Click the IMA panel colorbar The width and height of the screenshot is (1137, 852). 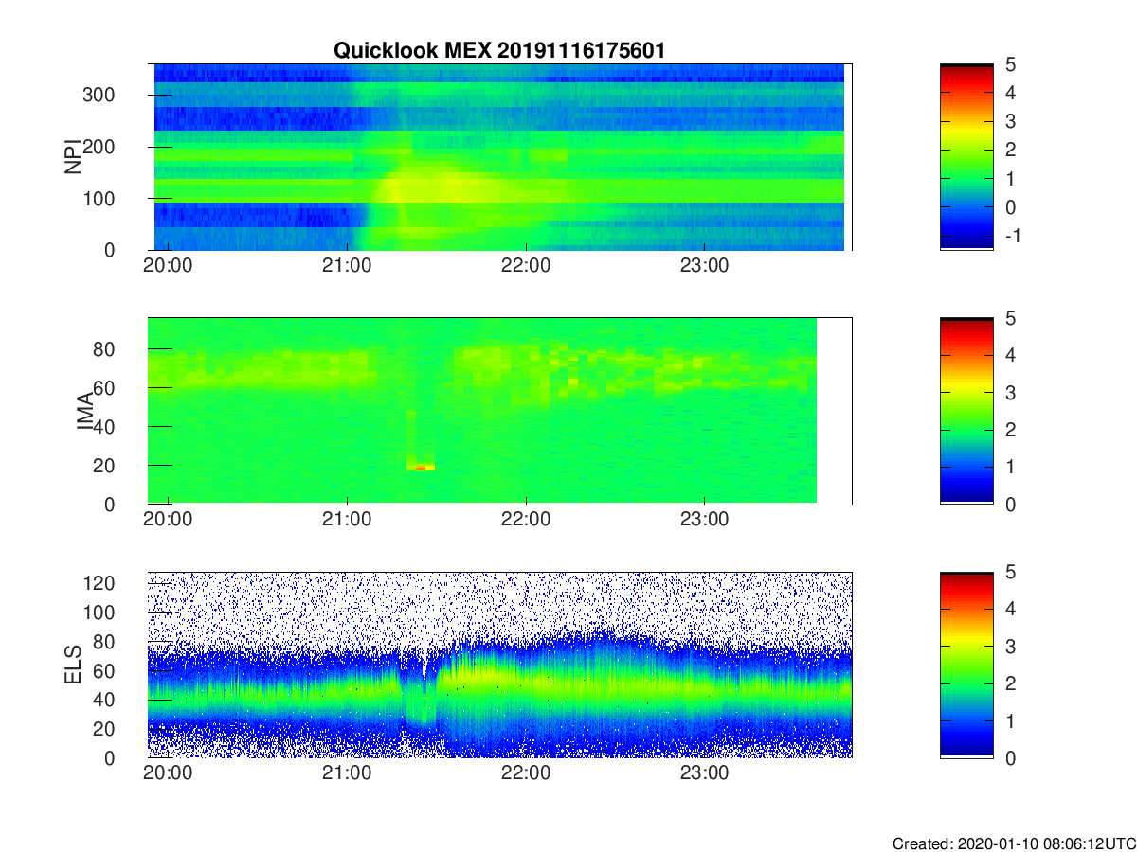click(966, 410)
